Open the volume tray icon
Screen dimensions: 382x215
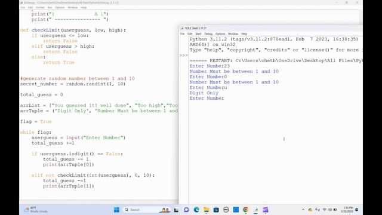click(330, 210)
